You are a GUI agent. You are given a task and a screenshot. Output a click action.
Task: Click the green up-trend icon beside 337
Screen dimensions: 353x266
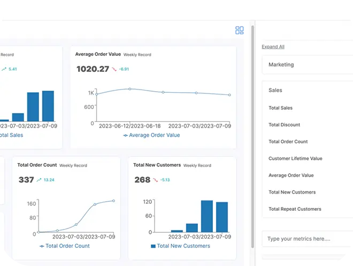tap(40, 180)
